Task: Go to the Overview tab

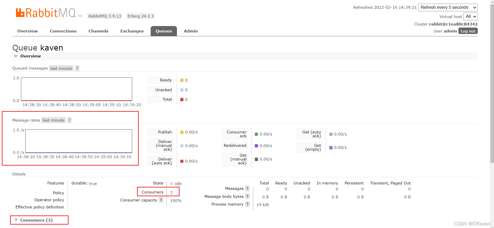Action: pyautogui.click(x=27, y=31)
